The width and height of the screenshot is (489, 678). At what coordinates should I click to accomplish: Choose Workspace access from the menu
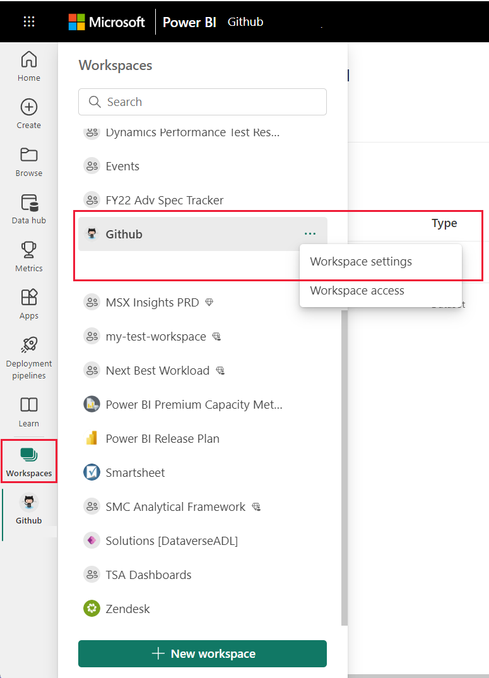click(357, 291)
